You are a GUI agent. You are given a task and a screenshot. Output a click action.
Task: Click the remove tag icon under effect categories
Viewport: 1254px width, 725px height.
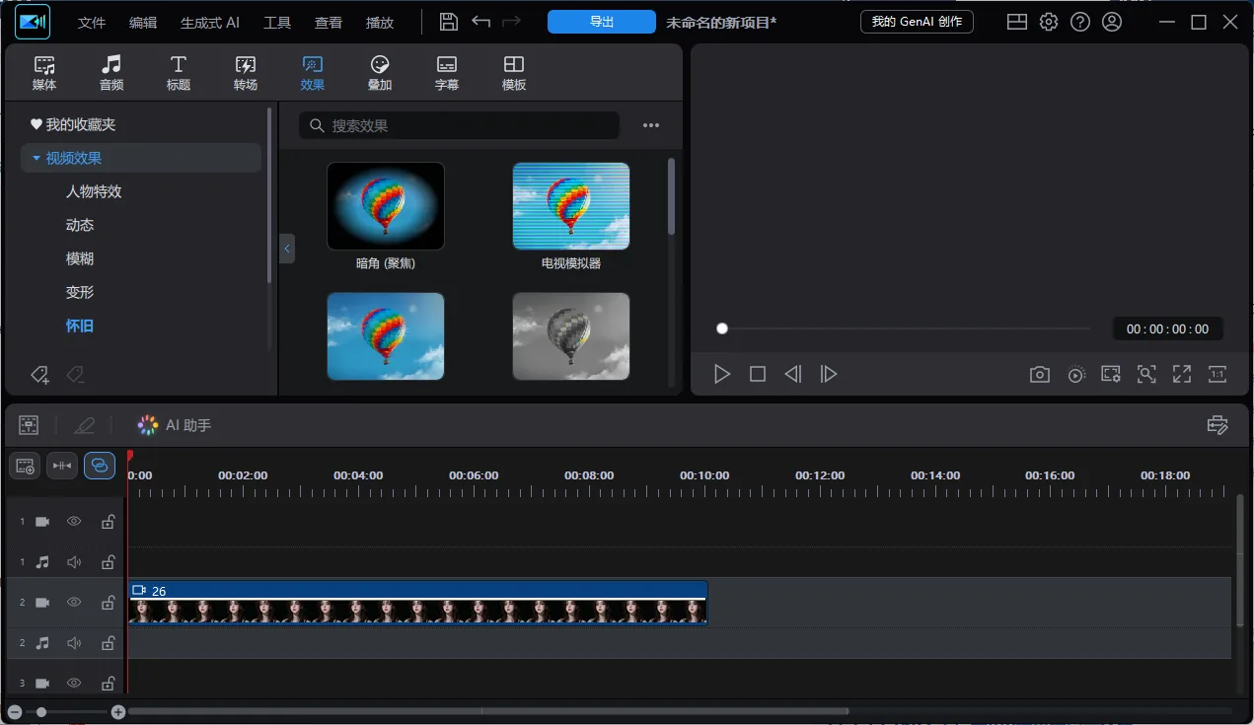pos(75,374)
